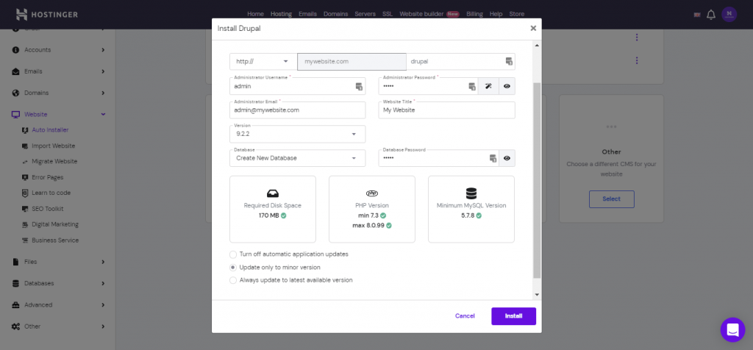Expand the Emails sidebar section
The width and height of the screenshot is (753, 350).
[103, 71]
